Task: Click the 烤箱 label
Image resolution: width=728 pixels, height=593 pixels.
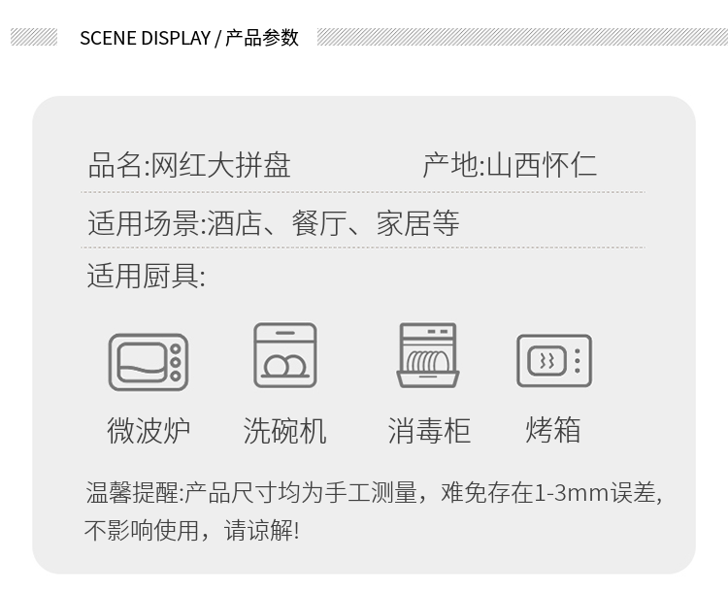Action: 553,430
